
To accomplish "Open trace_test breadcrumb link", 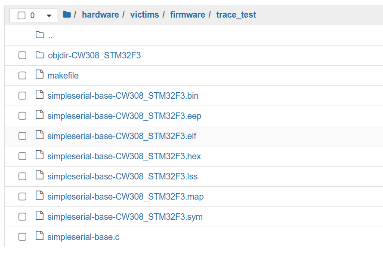I will pos(236,15).
